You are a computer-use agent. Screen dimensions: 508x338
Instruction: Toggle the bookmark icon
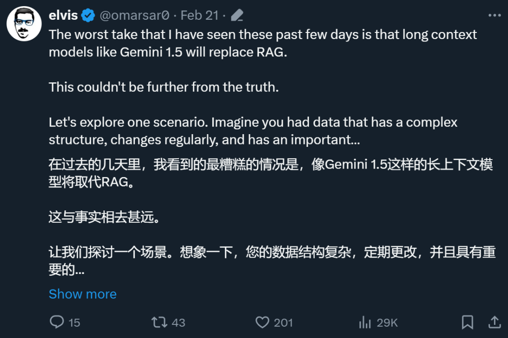[x=467, y=322]
